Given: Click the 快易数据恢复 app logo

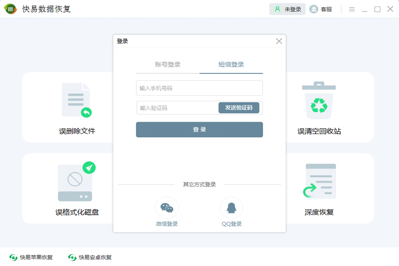Looking at the screenshot, I should pos(10,9).
